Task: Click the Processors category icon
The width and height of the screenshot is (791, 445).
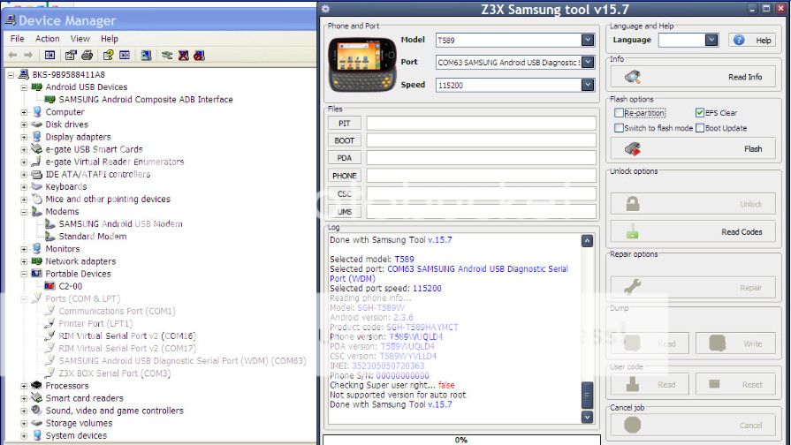Action: [x=36, y=386]
